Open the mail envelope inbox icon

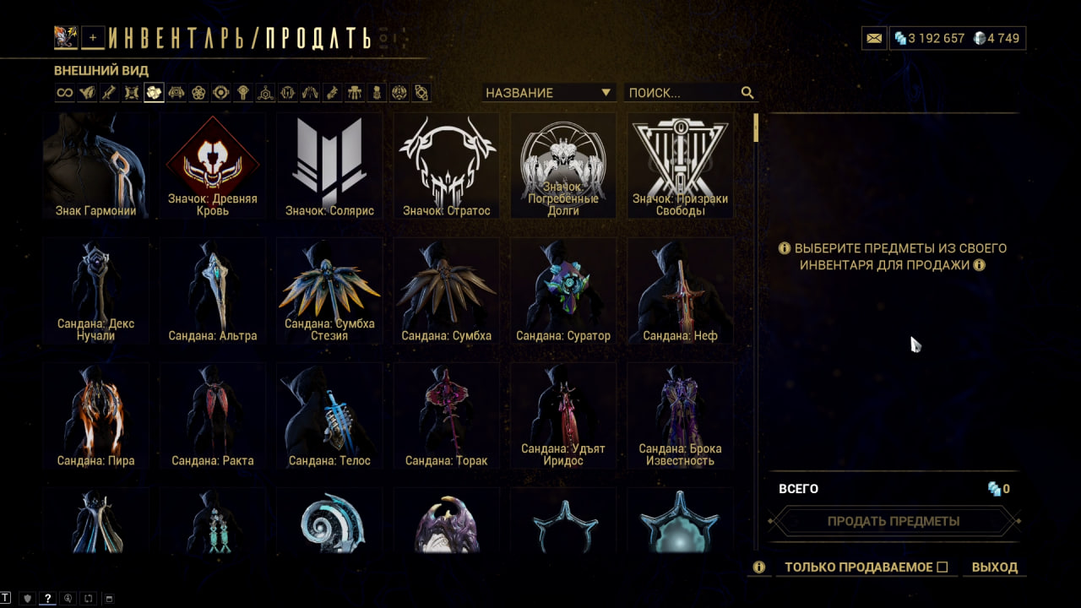click(874, 38)
